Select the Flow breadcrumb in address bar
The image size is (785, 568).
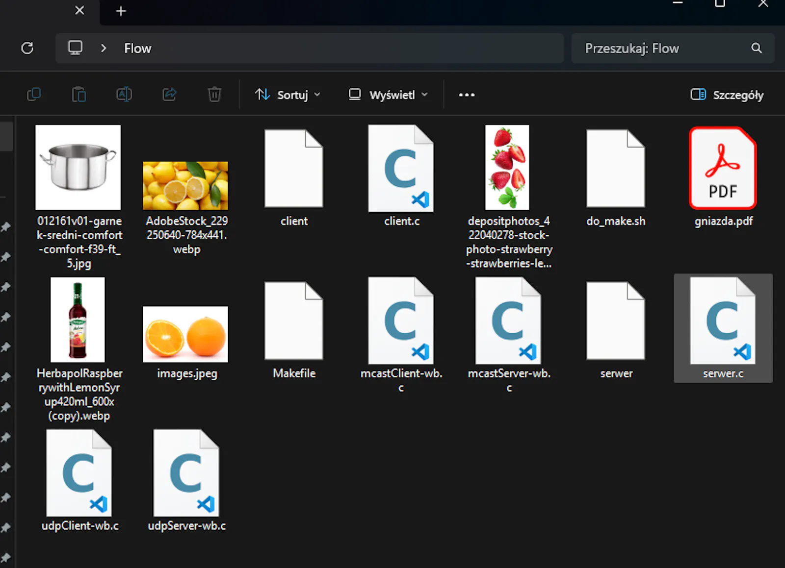pos(137,49)
